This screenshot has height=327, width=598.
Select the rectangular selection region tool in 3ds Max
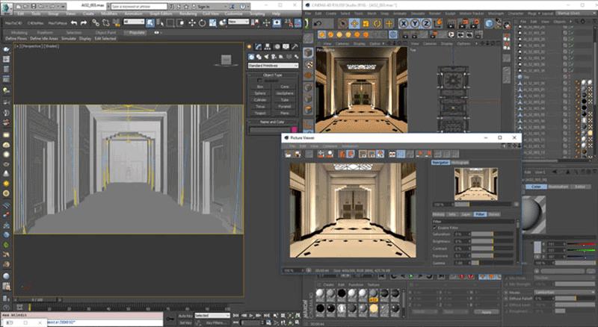pyautogui.click(x=170, y=23)
